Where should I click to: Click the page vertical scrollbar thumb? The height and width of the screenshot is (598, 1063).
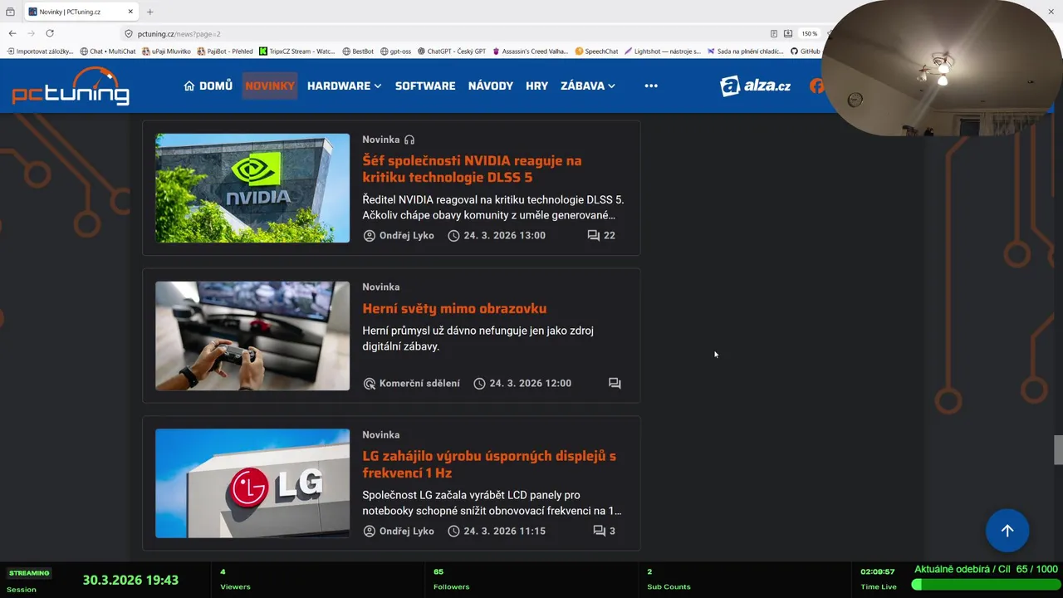(1058, 449)
